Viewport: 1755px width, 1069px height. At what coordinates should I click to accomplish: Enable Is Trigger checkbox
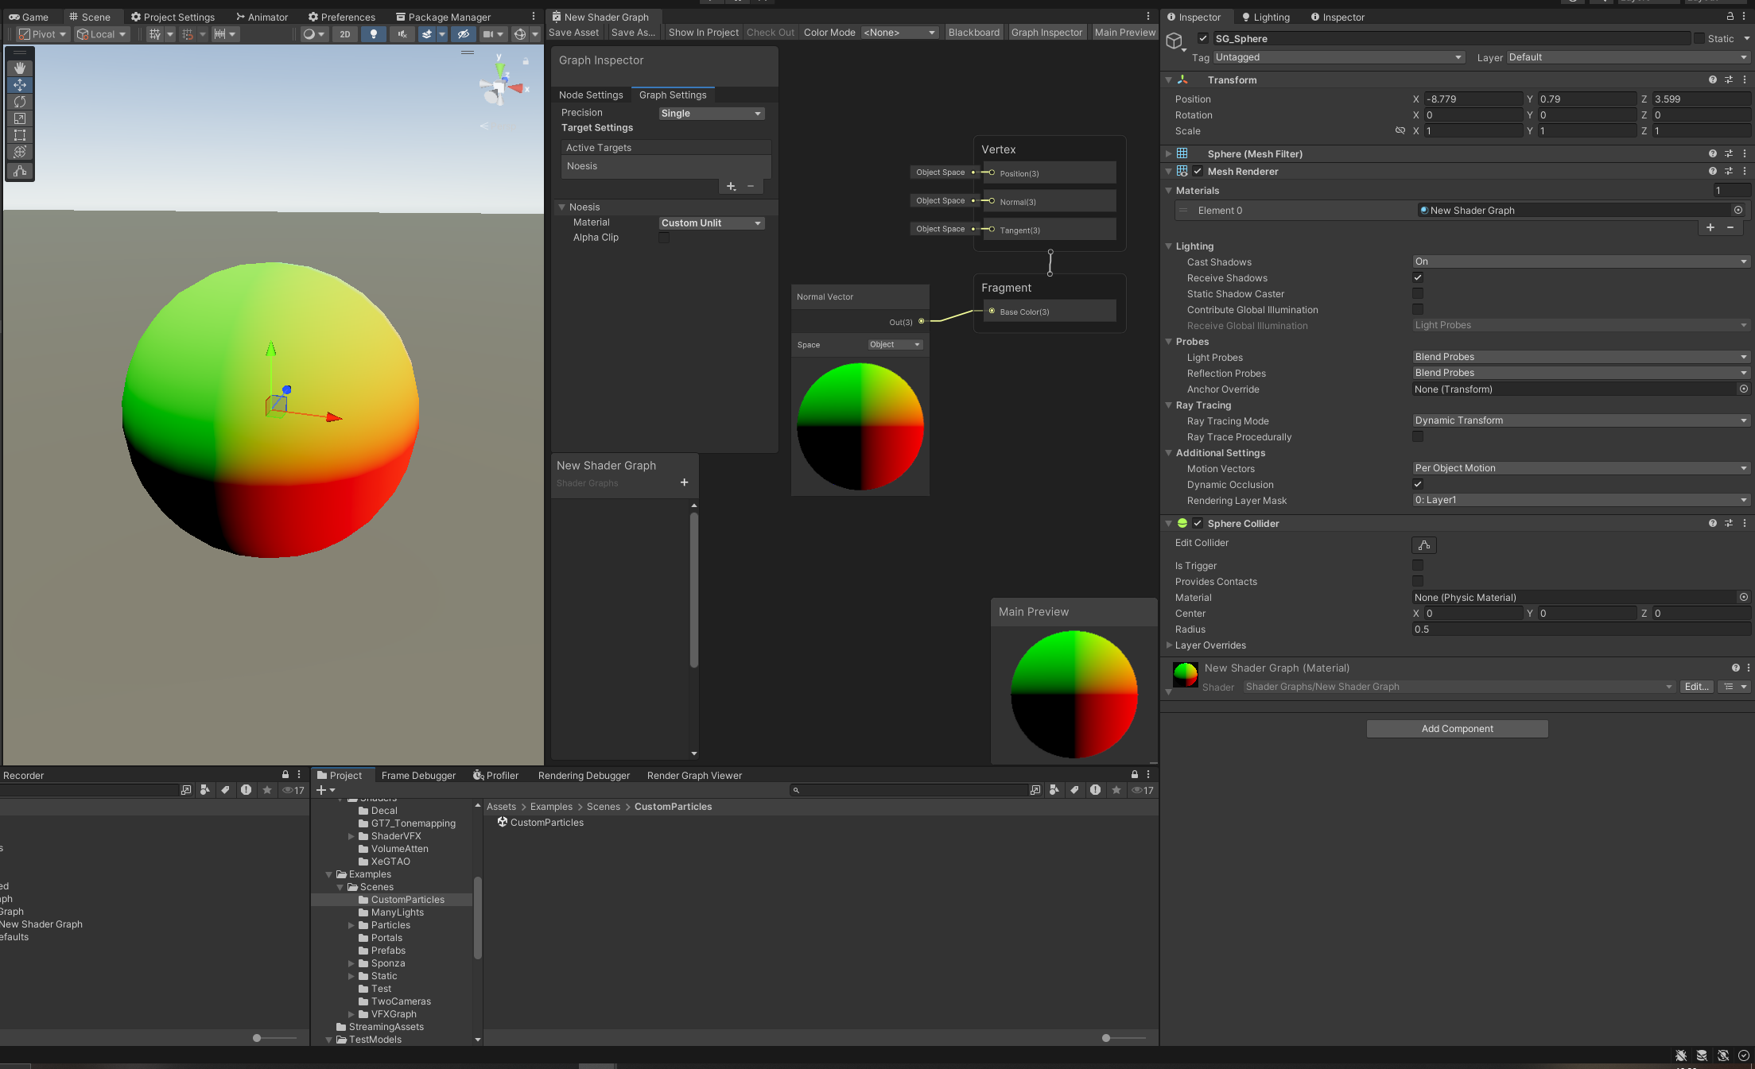(1418, 565)
